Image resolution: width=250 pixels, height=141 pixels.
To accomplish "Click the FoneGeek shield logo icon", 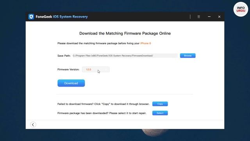I will tap(31, 16).
